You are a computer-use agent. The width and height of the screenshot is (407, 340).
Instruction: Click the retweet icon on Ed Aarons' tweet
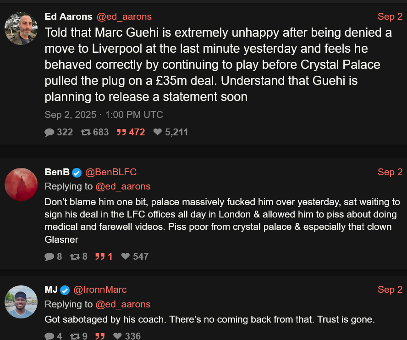click(85, 132)
